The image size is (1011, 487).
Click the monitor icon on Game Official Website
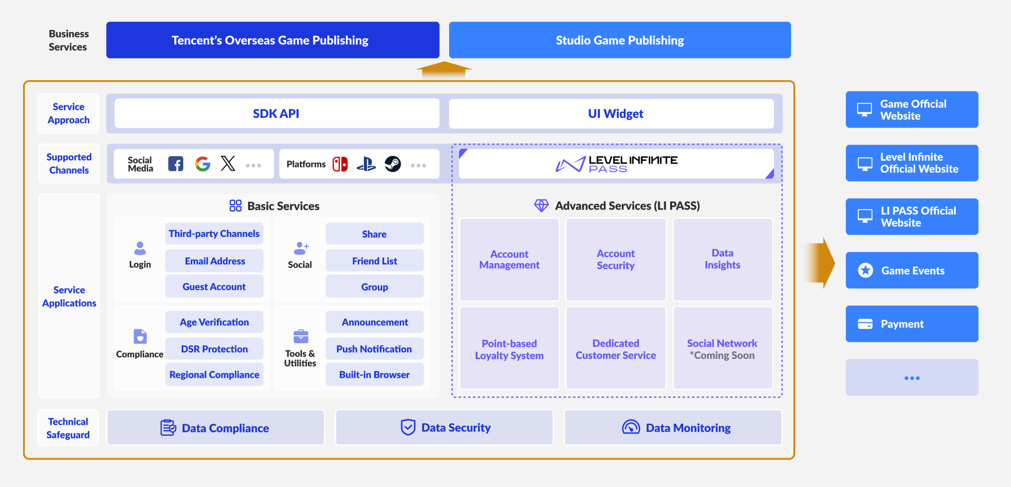coord(864,109)
